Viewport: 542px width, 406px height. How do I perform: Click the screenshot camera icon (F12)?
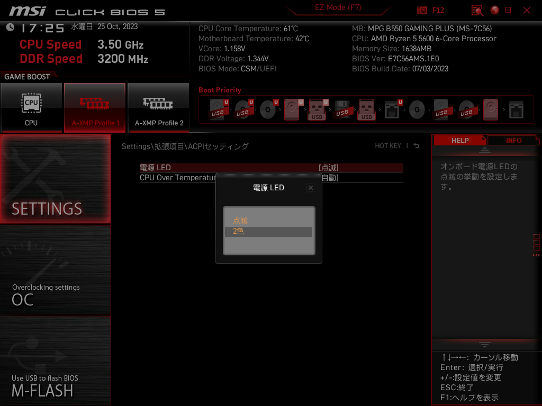[x=422, y=10]
